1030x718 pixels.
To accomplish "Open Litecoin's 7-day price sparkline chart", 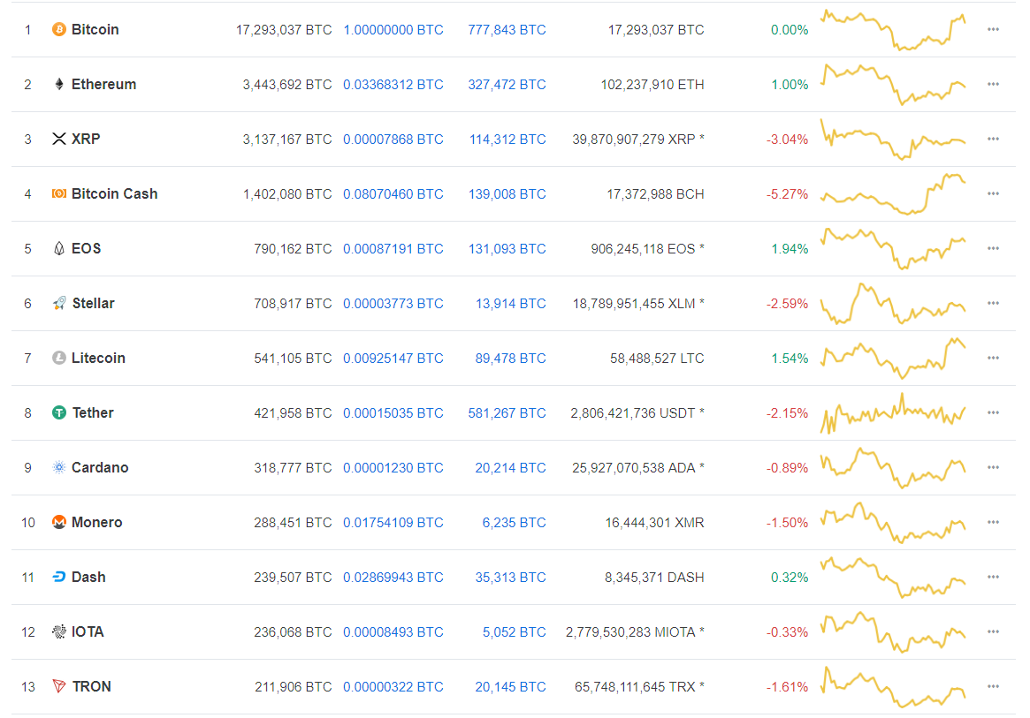I will coord(893,358).
